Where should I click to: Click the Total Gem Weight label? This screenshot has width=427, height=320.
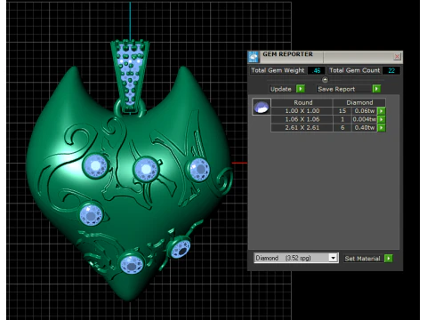(x=278, y=70)
